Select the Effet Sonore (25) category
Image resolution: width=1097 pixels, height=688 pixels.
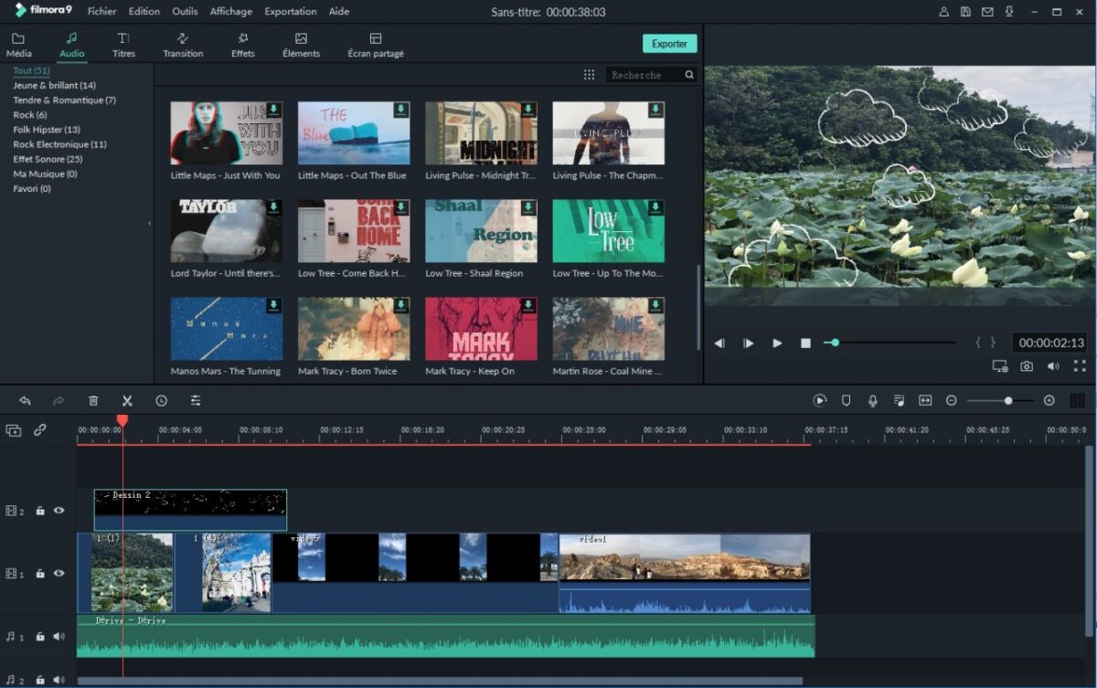coord(48,159)
